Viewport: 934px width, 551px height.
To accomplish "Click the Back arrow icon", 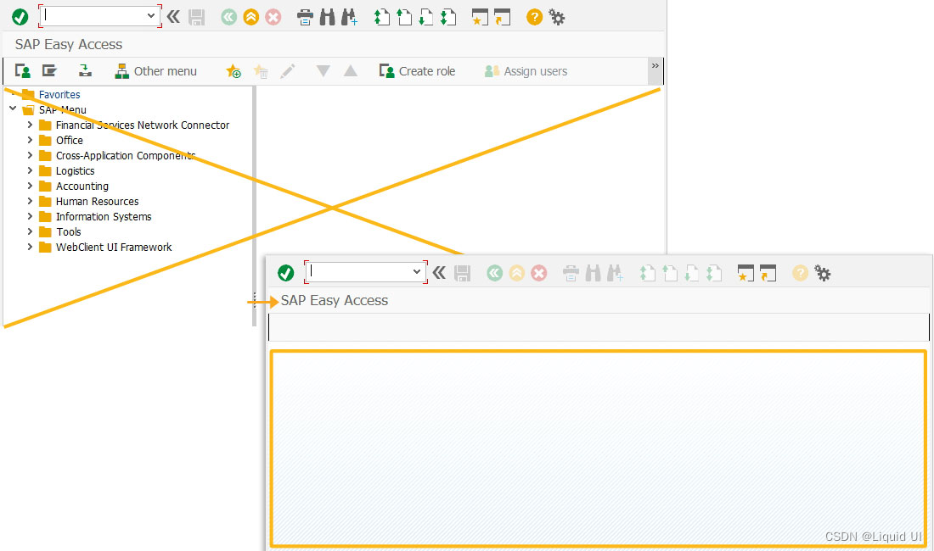I will click(228, 16).
